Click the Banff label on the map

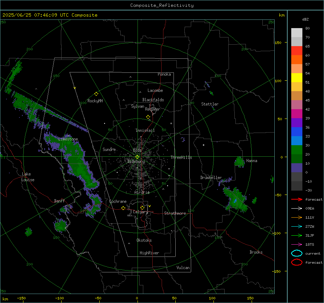[x=59, y=201]
